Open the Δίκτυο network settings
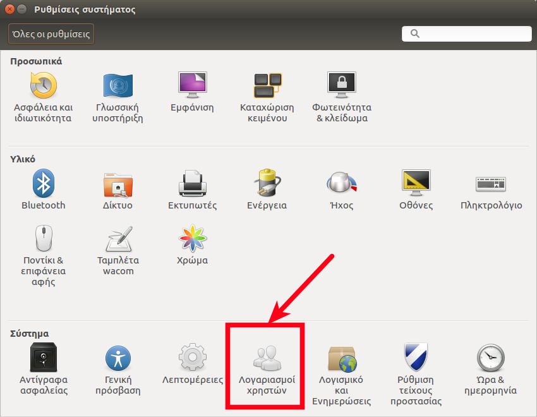The image size is (537, 417). 118,190
